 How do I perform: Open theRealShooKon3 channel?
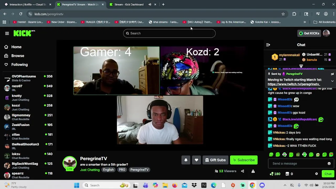(x=28, y=146)
